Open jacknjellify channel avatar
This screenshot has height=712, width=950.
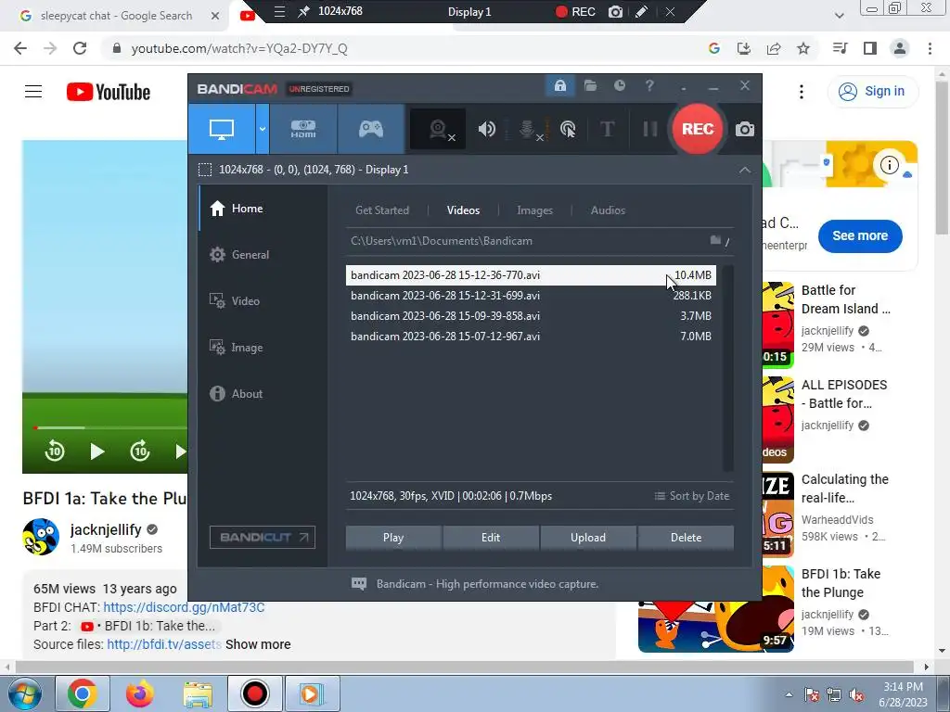tap(41, 537)
